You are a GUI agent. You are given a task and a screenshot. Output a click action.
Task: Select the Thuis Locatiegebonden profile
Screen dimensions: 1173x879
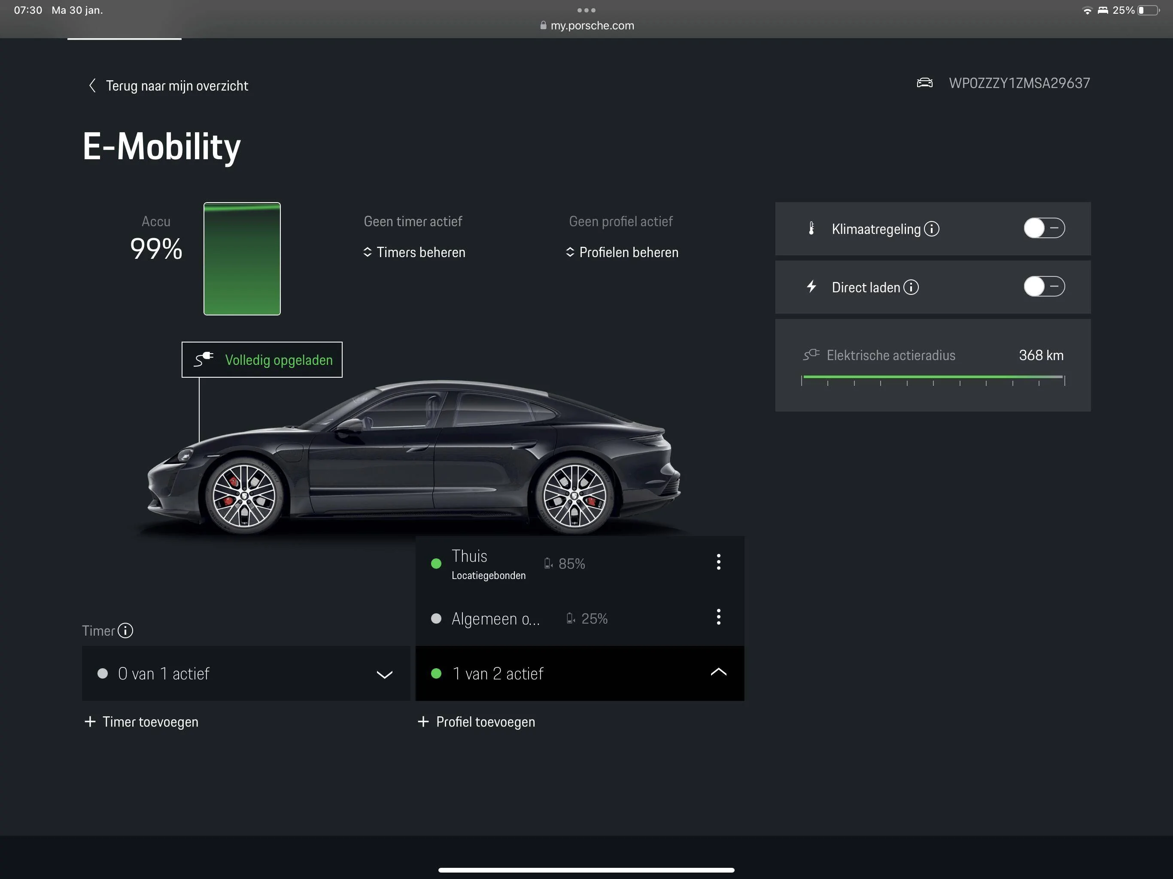[x=580, y=564]
